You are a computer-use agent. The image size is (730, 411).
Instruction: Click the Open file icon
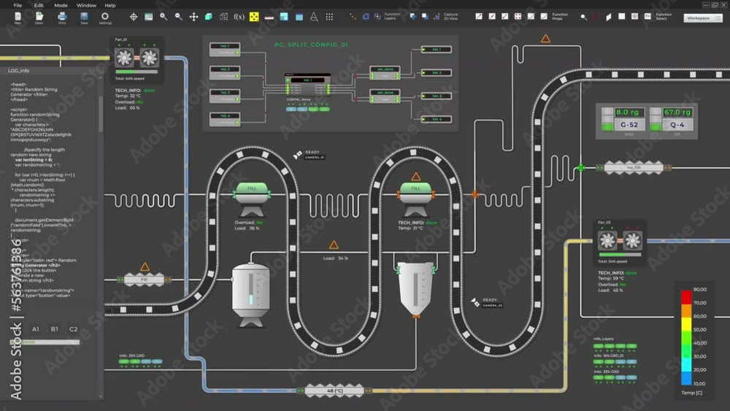point(39,16)
